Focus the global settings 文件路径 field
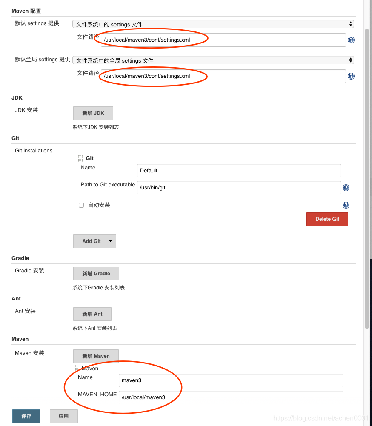Viewport: 372px width, 426px height. (x=223, y=76)
